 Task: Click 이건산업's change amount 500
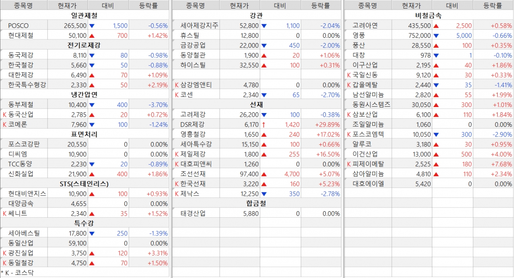[x=467, y=154]
